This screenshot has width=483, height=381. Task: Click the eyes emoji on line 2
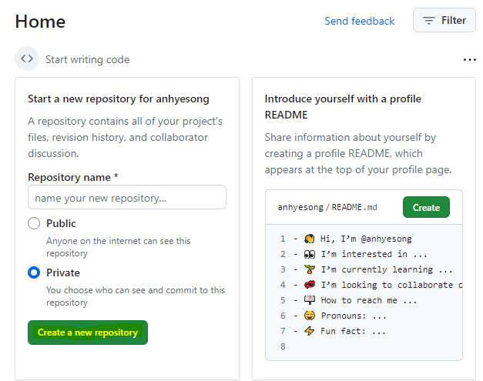tap(309, 255)
